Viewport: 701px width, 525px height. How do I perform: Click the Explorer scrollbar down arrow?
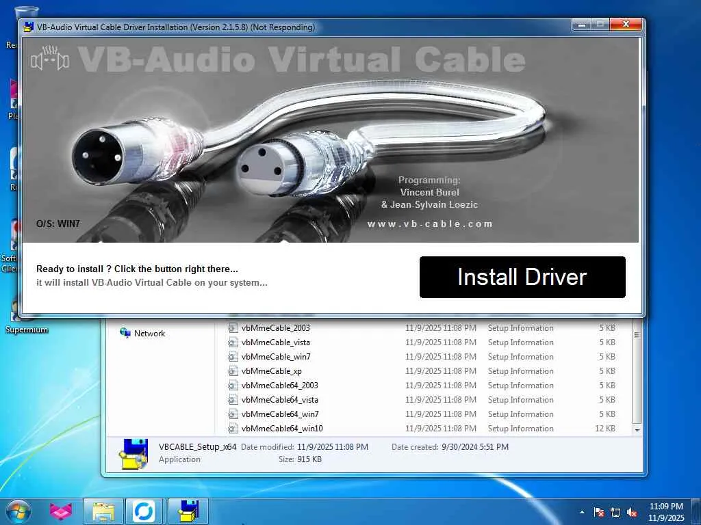point(637,429)
